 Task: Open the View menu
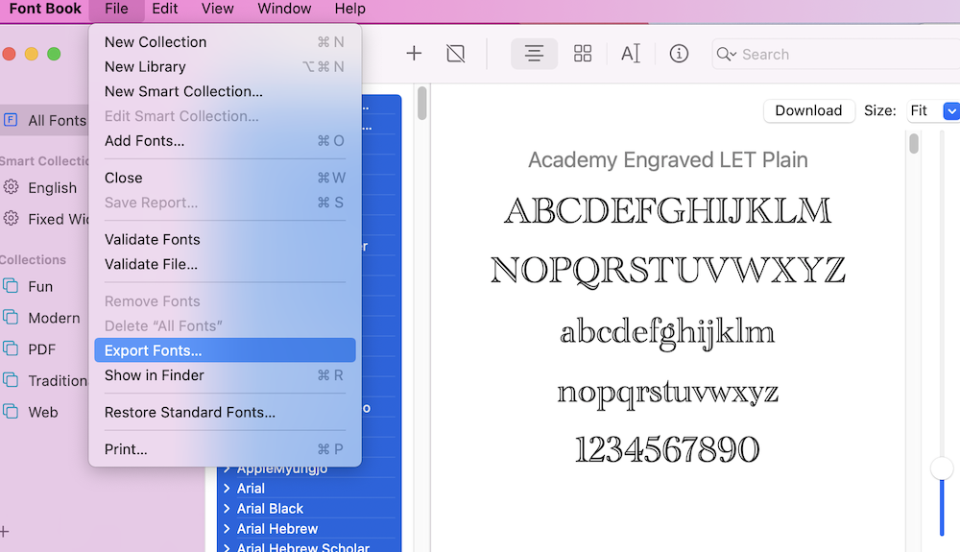(217, 9)
